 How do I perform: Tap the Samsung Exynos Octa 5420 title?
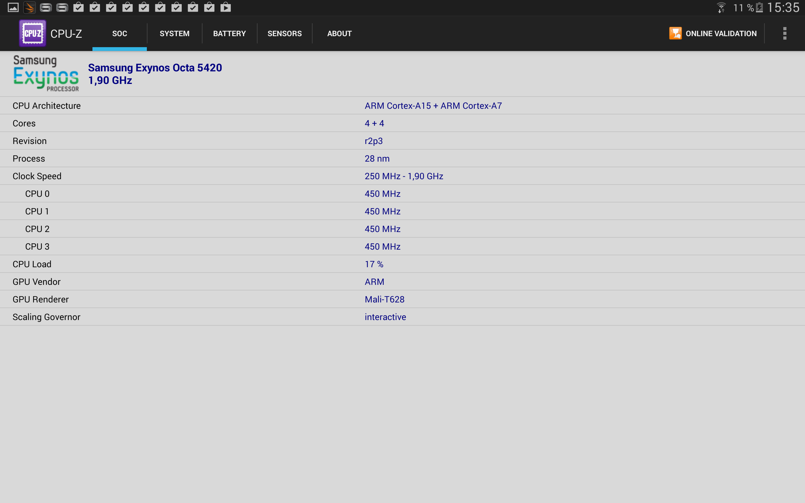pos(155,68)
